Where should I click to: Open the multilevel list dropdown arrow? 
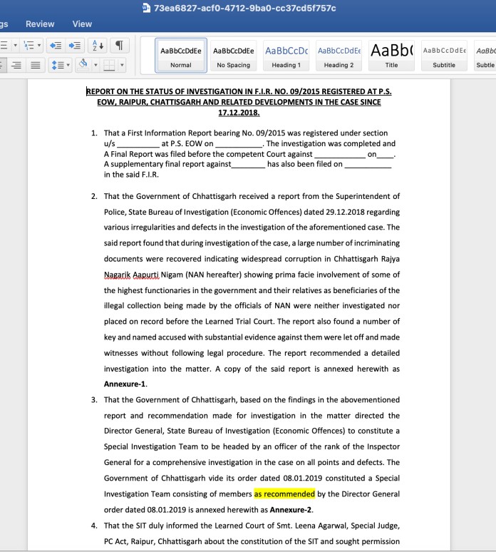39,46
